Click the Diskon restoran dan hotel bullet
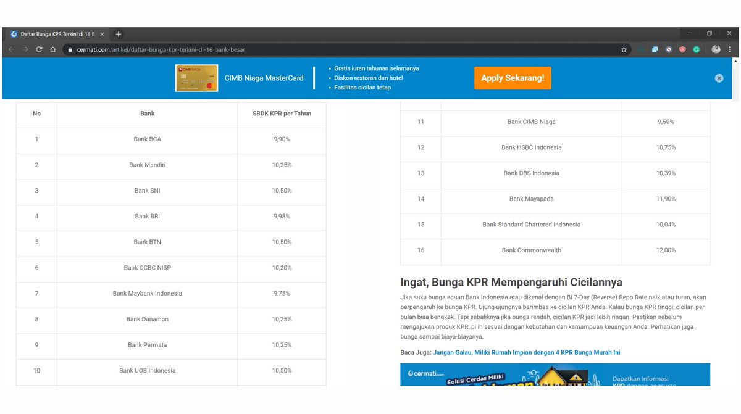741x414 pixels. coord(369,78)
